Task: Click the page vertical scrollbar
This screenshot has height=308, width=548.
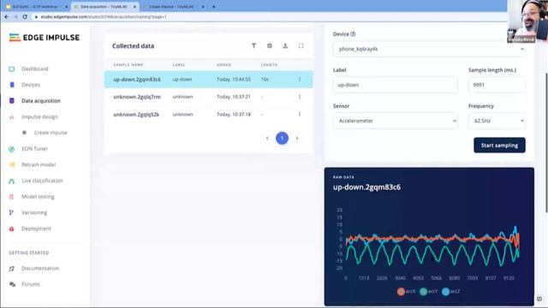Action: (546, 143)
